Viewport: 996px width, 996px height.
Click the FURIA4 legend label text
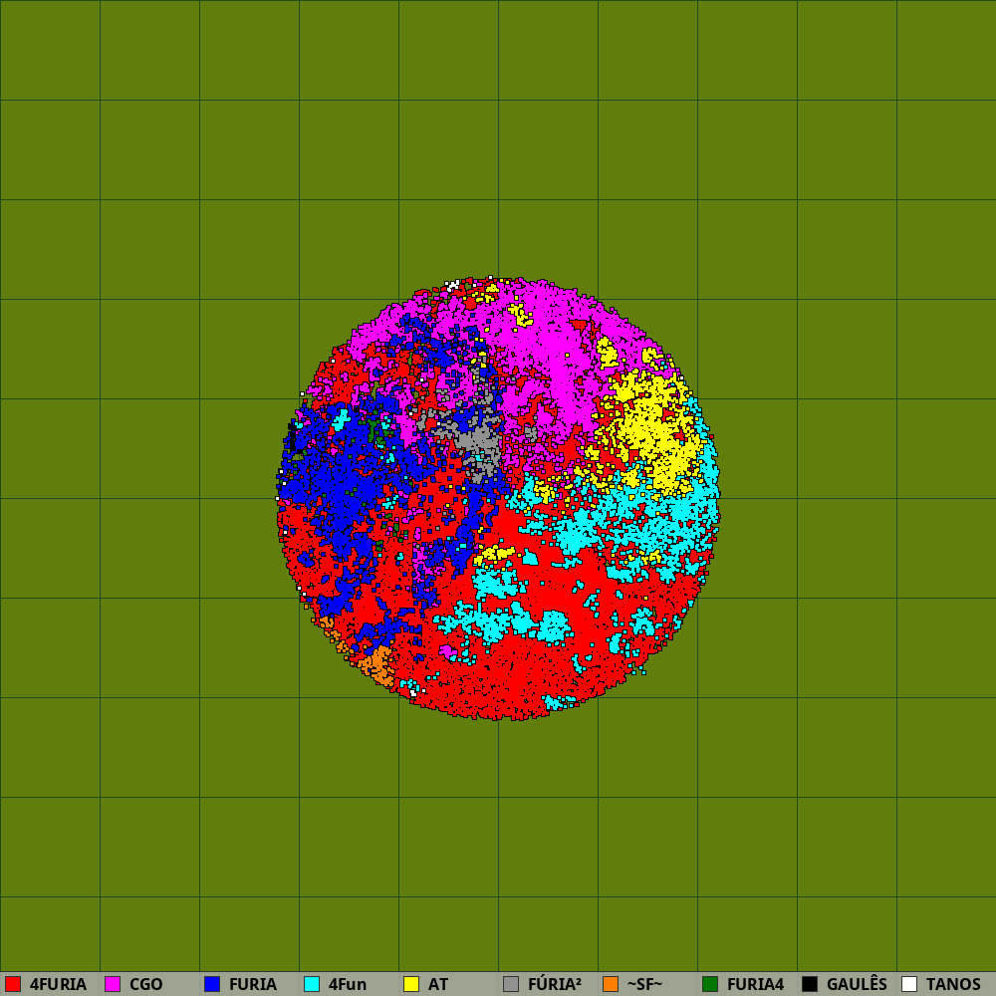click(755, 984)
